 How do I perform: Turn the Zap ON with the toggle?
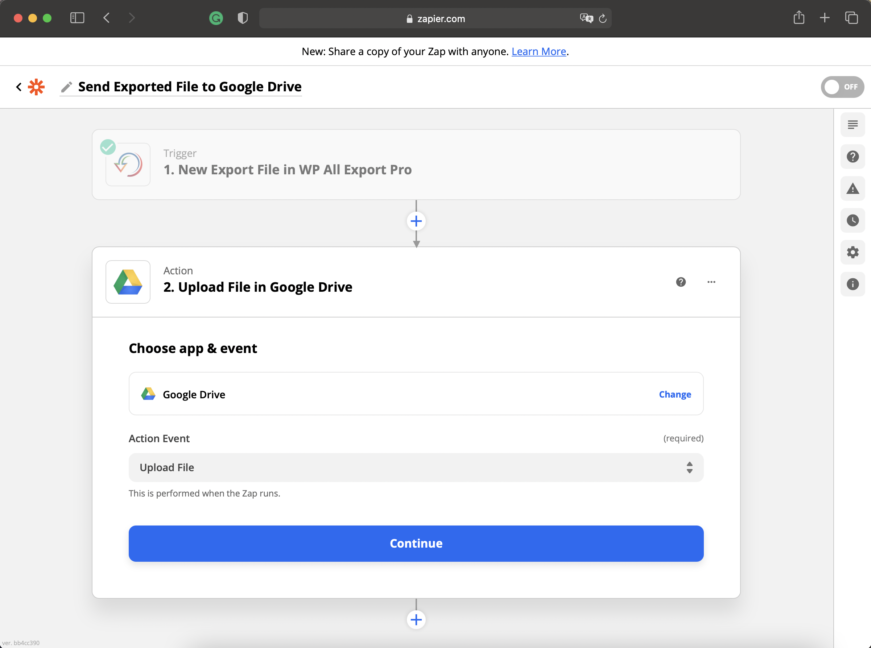coord(842,87)
